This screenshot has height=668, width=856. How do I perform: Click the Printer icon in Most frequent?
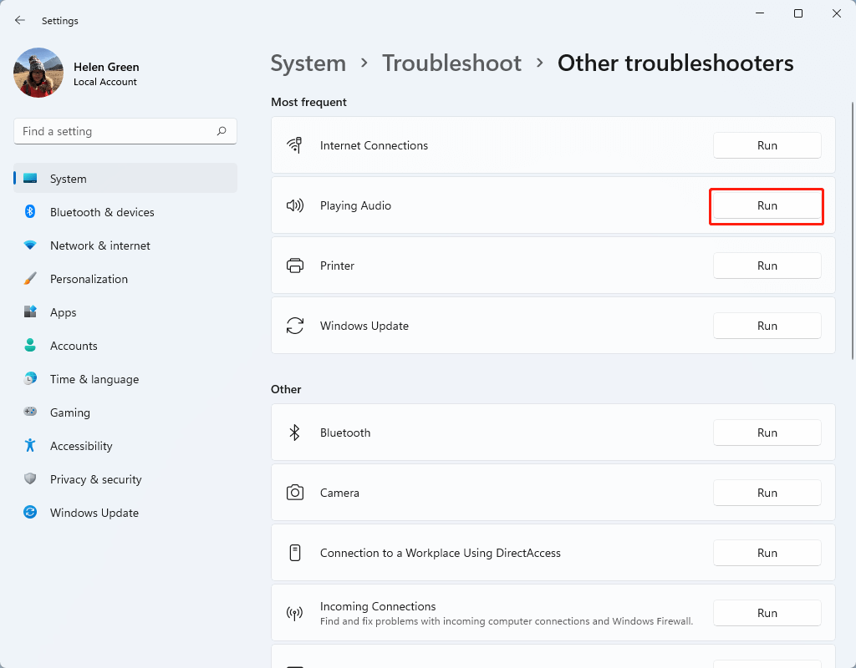coord(295,265)
